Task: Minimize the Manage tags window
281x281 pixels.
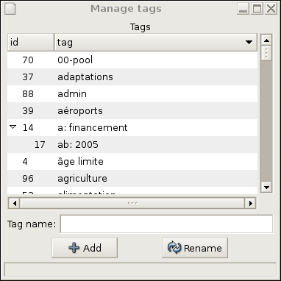Action: pos(243,9)
